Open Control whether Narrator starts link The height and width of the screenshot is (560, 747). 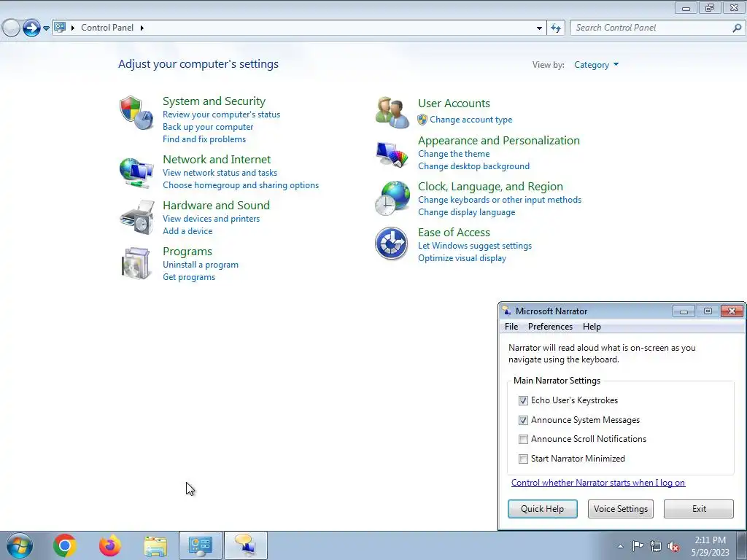click(598, 483)
